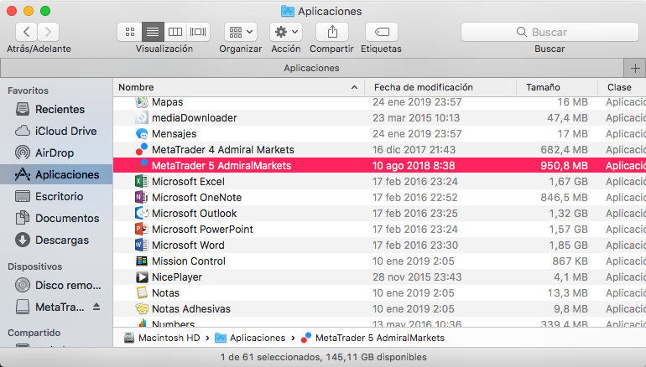Click Macintosh HD in the path bar
Viewport: 646px width, 367px height.
pos(162,338)
